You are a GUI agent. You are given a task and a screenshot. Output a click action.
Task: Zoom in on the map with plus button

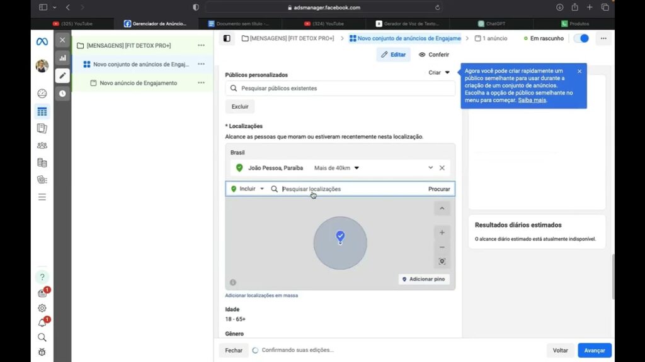(x=442, y=233)
